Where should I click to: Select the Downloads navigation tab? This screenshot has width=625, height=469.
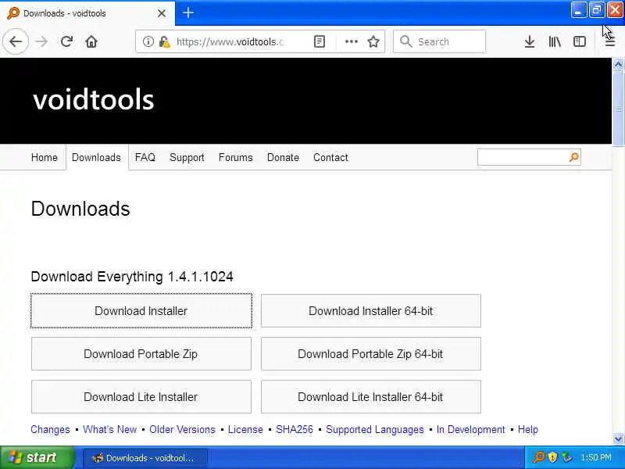pos(96,158)
